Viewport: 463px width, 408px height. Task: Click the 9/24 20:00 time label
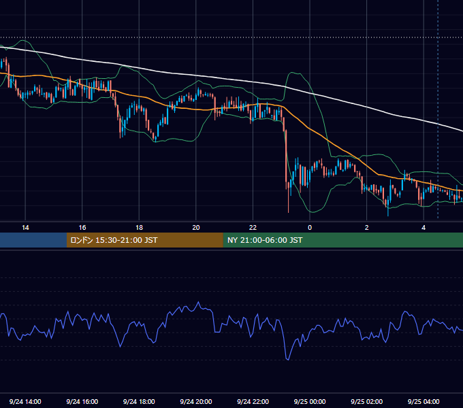(196, 401)
